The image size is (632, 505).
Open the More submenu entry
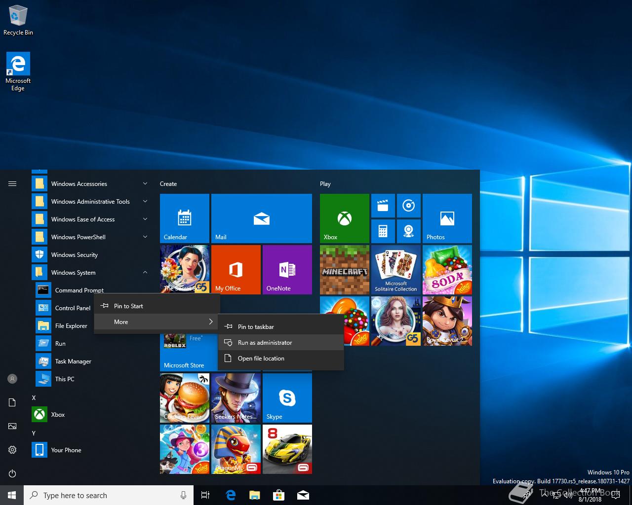157,322
